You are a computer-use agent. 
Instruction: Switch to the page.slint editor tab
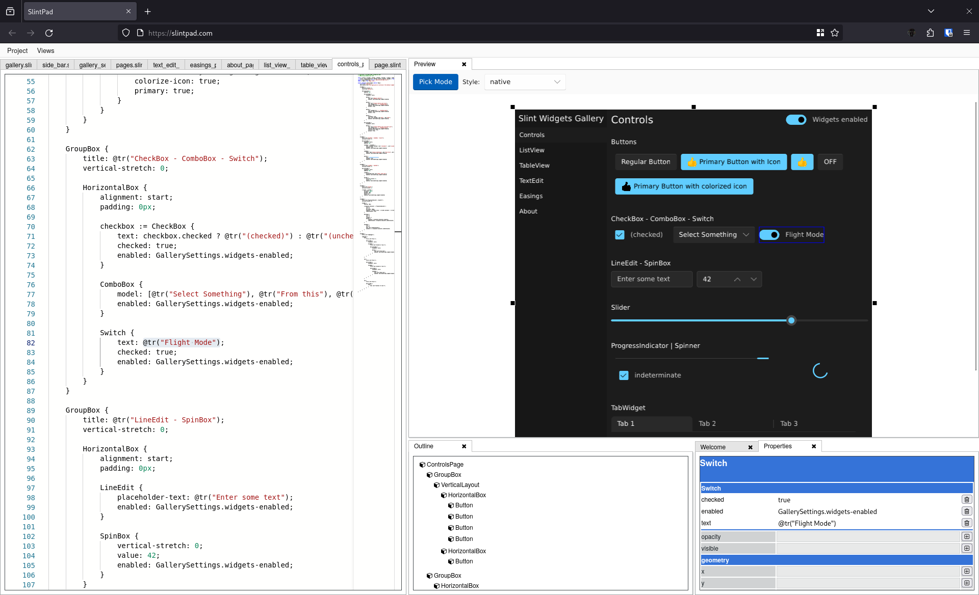pos(387,65)
